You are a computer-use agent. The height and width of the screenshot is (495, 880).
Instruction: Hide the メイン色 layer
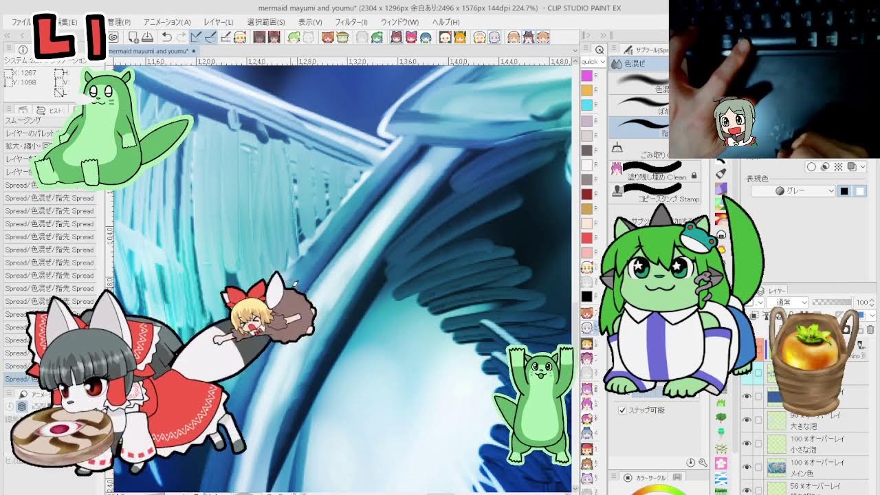pos(747,467)
